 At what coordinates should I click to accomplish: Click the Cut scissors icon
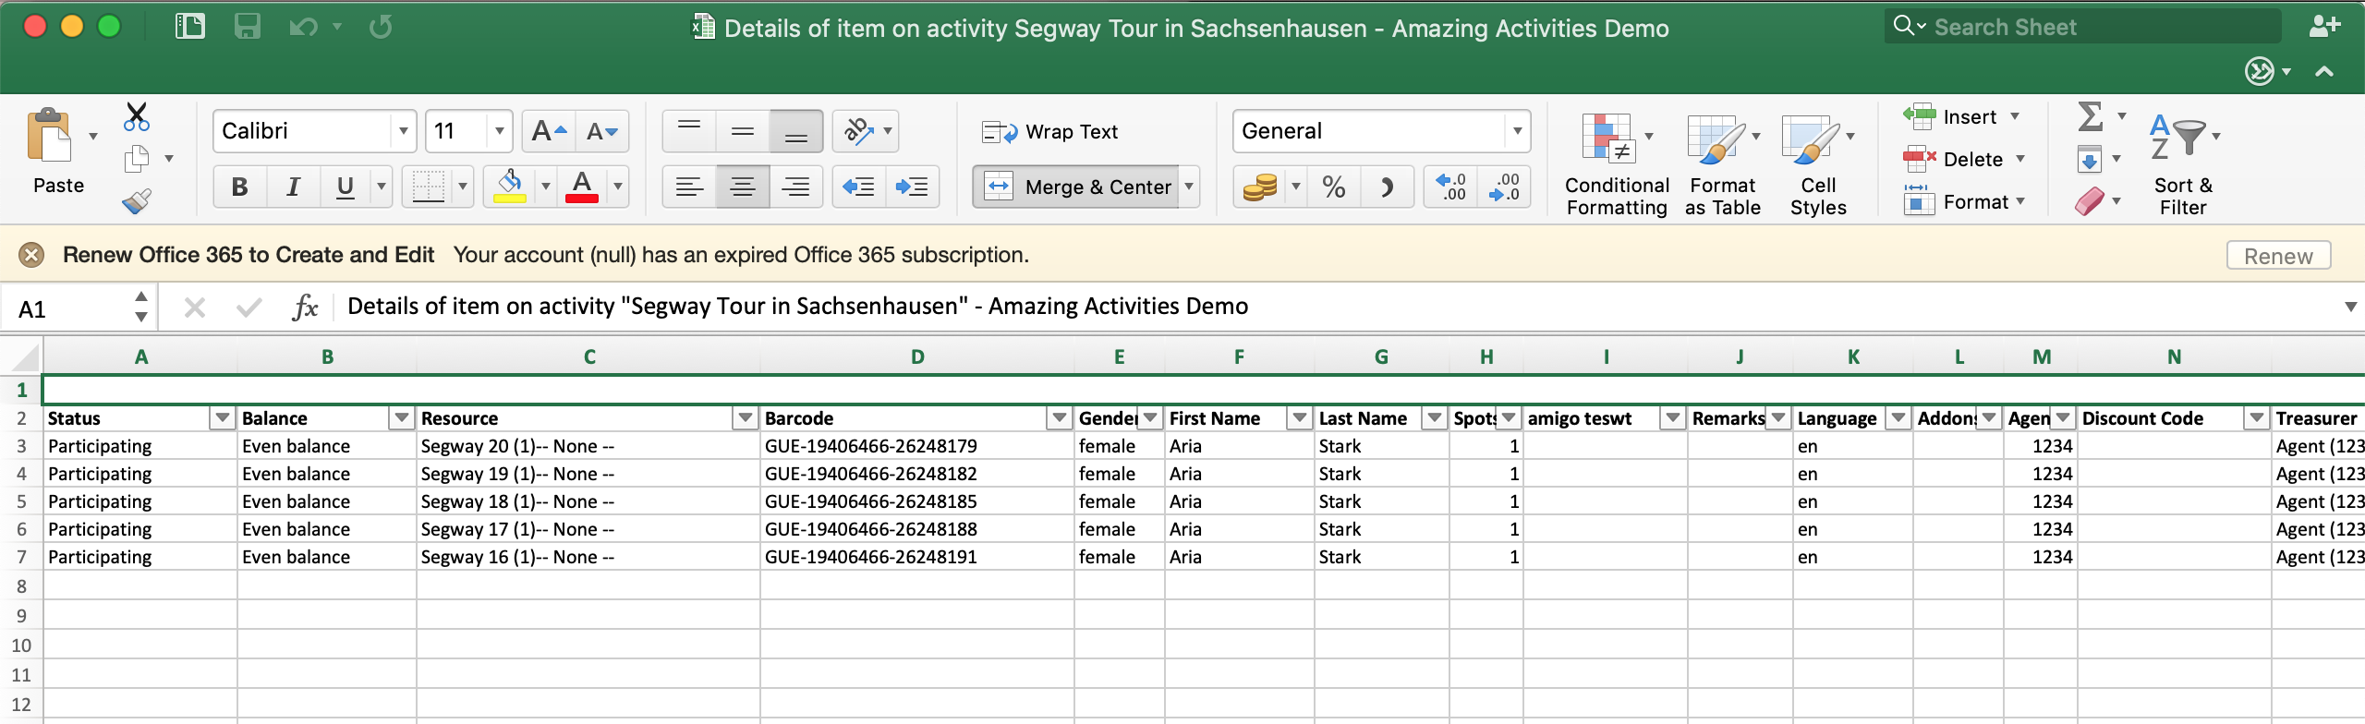(137, 117)
